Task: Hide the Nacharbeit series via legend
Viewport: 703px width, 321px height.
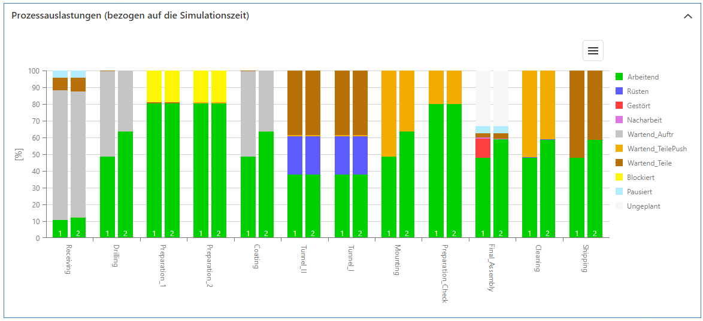Action: 643,120
